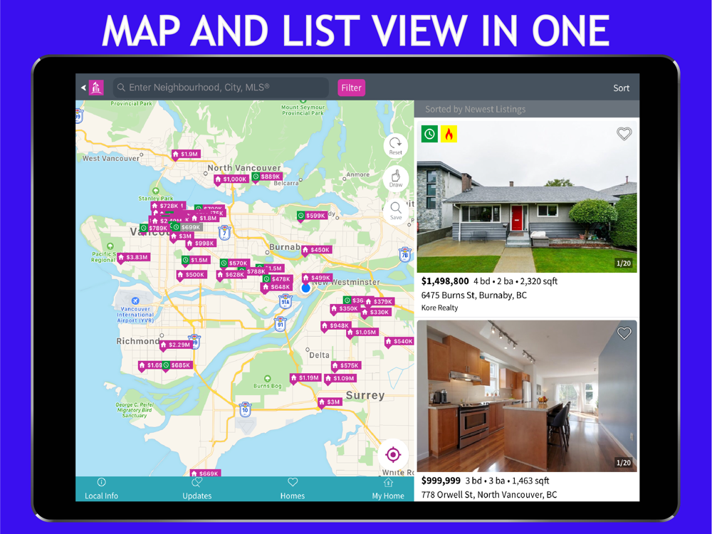The width and height of the screenshot is (712, 534).
Task: Select the $628K map pin
Action: (231, 275)
